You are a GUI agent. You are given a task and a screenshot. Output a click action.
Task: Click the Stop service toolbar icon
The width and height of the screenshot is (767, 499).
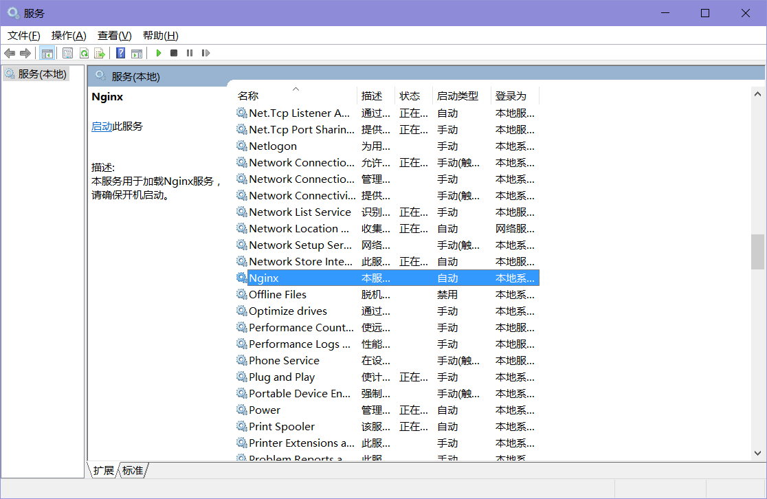[174, 53]
